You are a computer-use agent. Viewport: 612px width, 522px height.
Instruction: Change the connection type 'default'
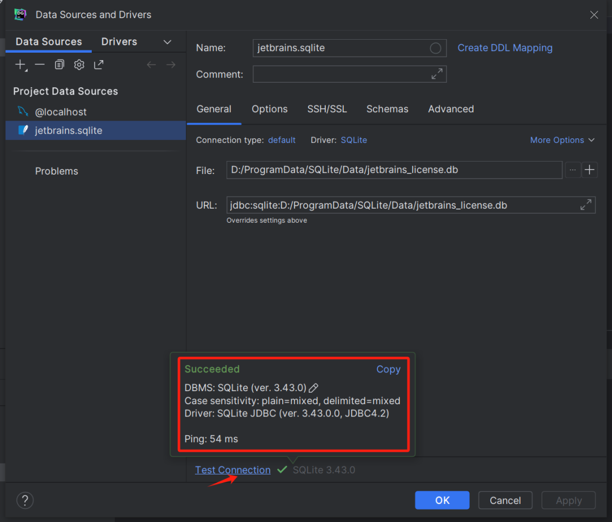(x=282, y=140)
